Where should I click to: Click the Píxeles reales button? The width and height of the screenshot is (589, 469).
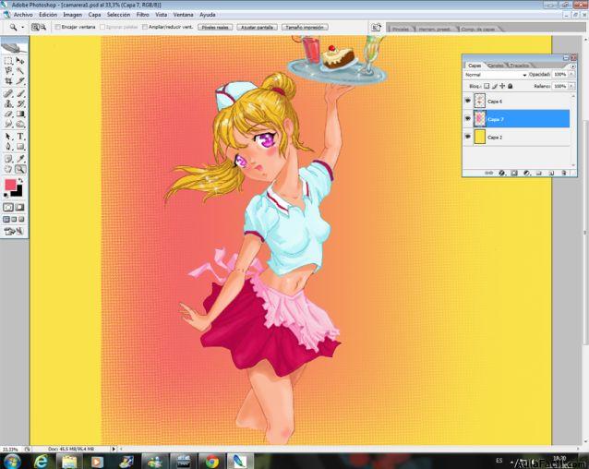(x=215, y=28)
